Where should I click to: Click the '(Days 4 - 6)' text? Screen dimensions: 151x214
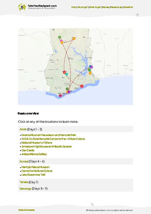click(x=37, y=161)
